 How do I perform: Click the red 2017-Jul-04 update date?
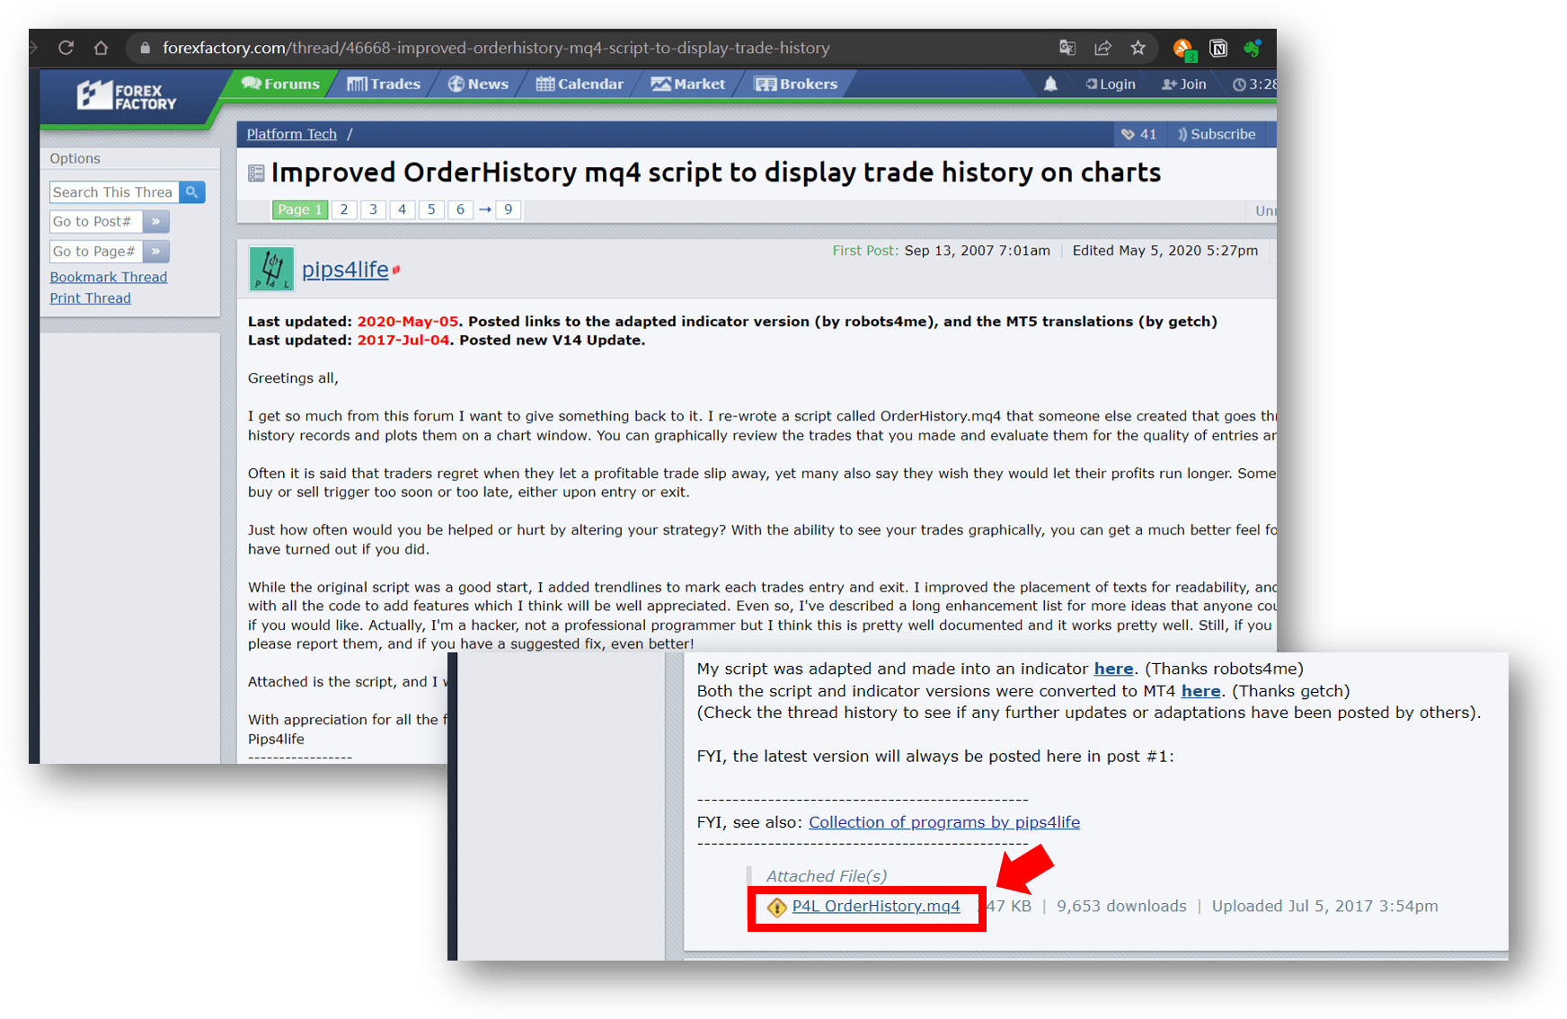[x=403, y=341]
